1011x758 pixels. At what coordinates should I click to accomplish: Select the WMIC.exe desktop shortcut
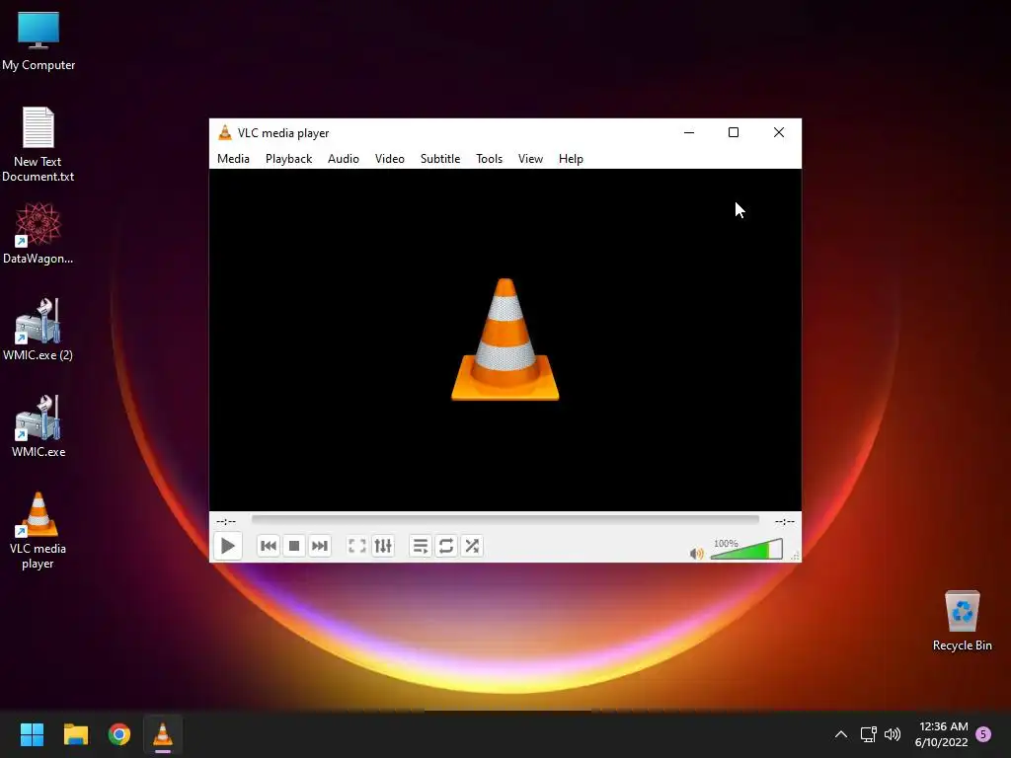pyautogui.click(x=39, y=426)
